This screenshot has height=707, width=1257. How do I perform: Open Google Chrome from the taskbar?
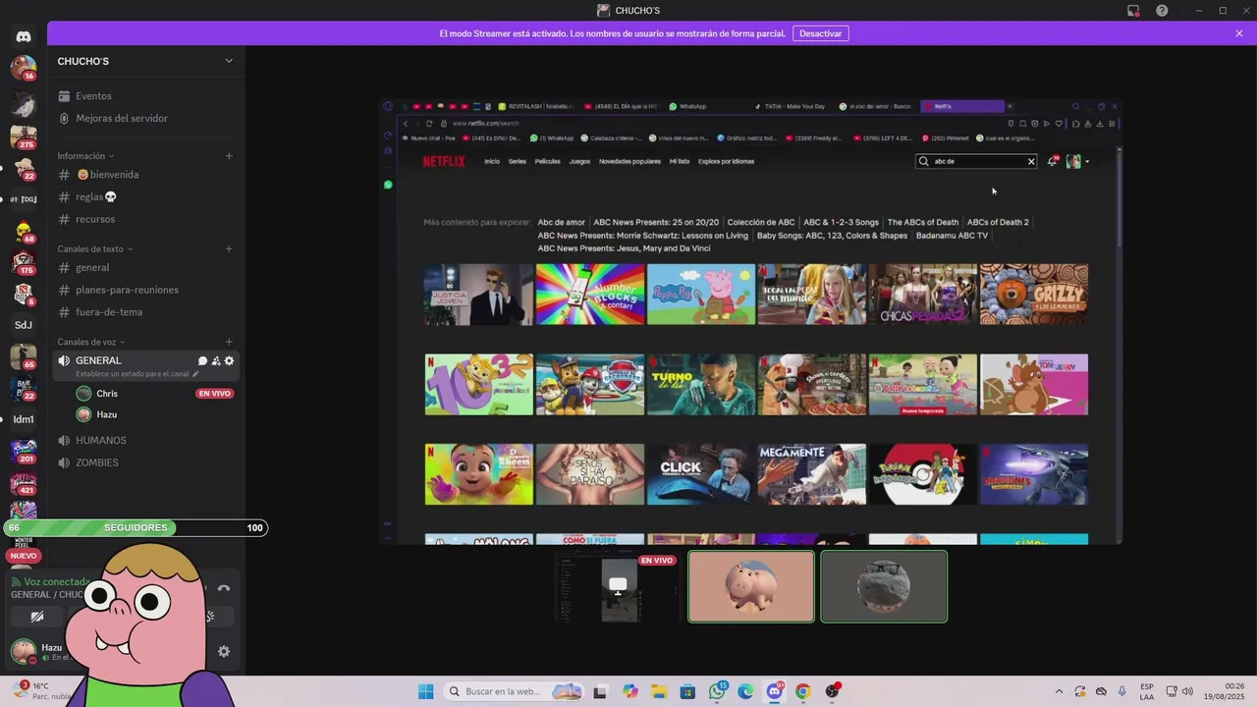click(802, 691)
